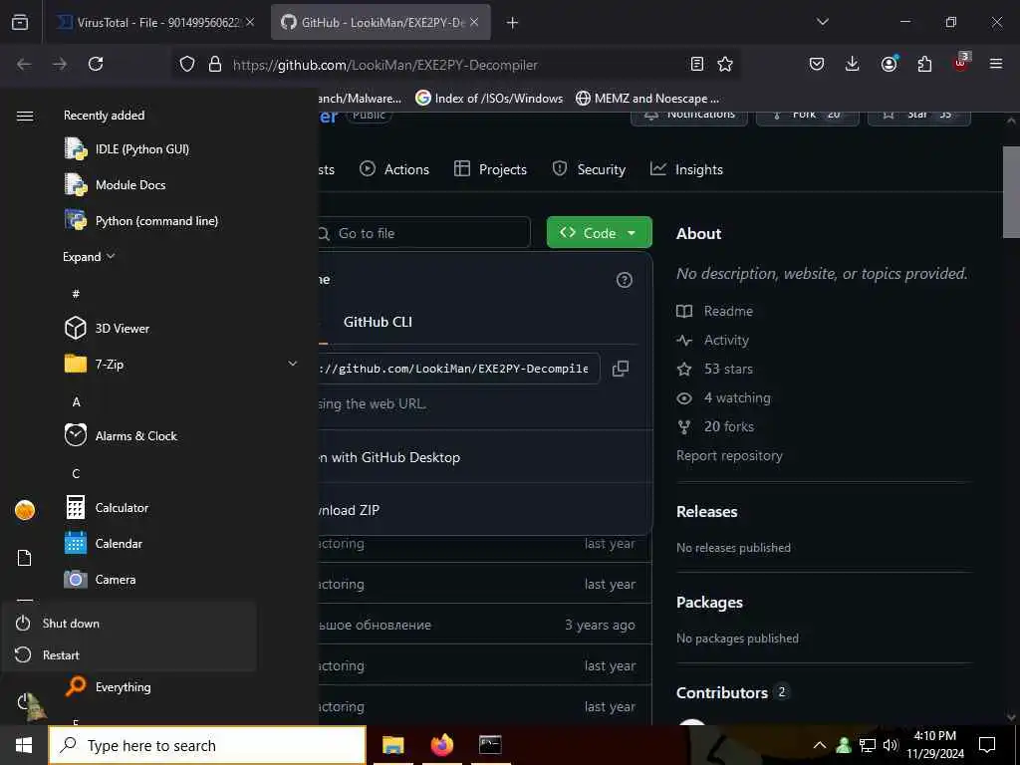
Task: Show hidden tray icons chevron
Action: (x=820, y=745)
